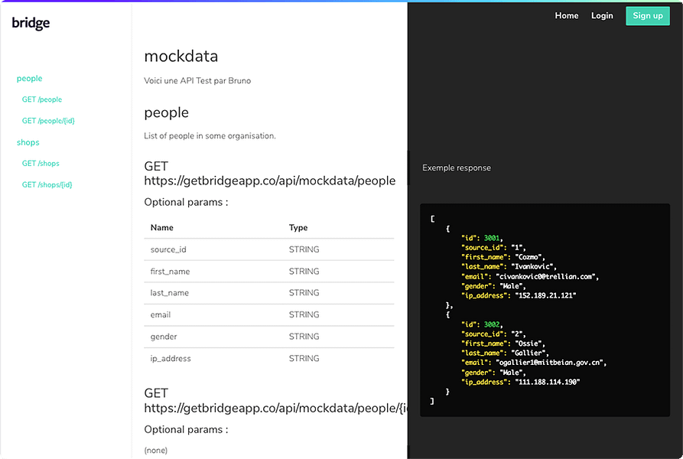The height and width of the screenshot is (459, 683).
Task: Select the shops section in sidebar
Action: [x=28, y=142]
